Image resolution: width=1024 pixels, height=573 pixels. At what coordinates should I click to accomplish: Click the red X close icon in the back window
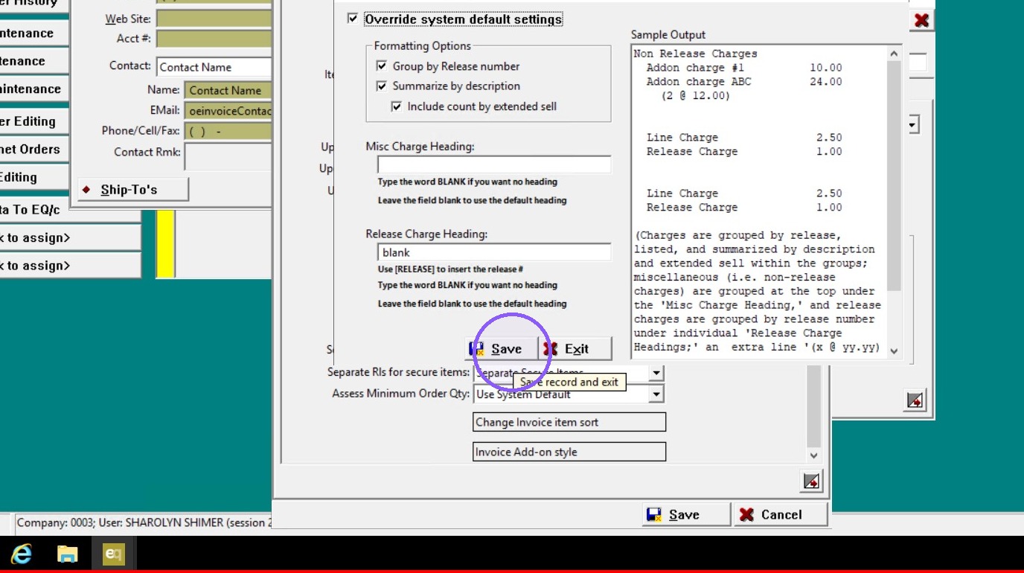[921, 20]
